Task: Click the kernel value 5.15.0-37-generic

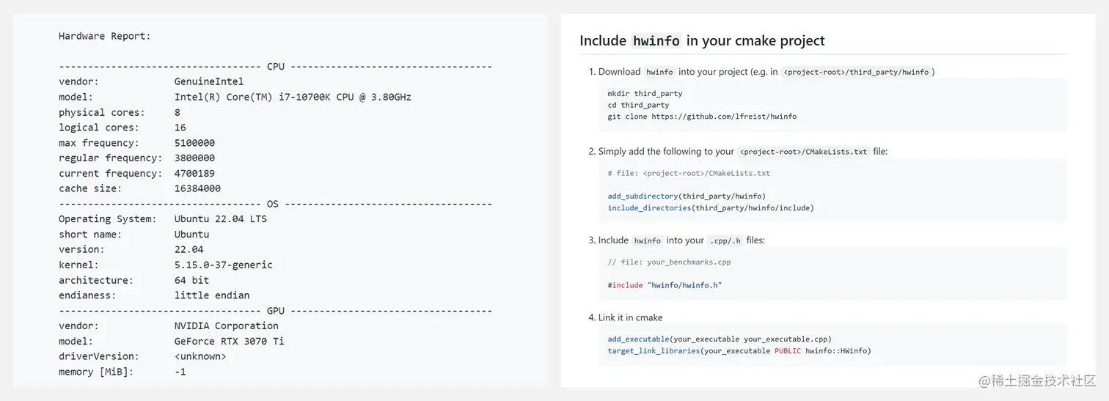Action: click(223, 265)
